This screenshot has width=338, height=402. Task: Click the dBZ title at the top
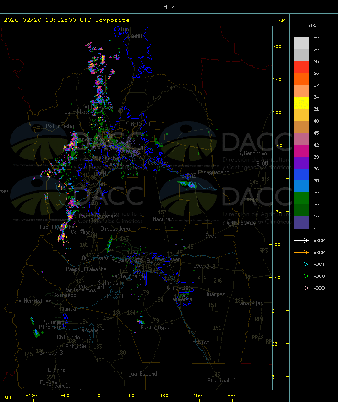point(169,7)
